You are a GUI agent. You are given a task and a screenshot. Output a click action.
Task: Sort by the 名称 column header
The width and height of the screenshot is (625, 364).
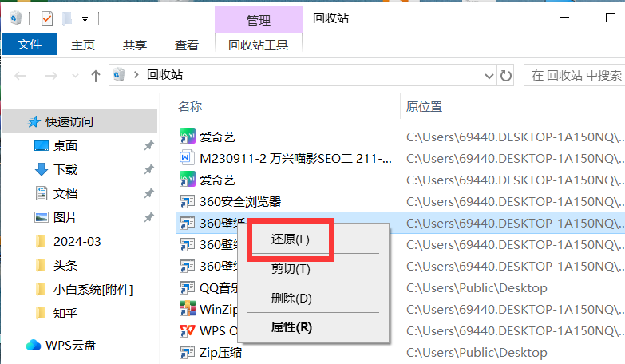pyautogui.click(x=190, y=106)
